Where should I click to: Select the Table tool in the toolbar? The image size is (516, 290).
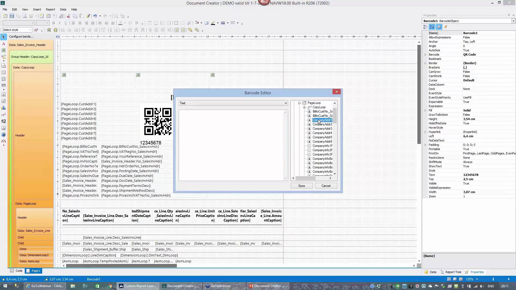(3, 72)
